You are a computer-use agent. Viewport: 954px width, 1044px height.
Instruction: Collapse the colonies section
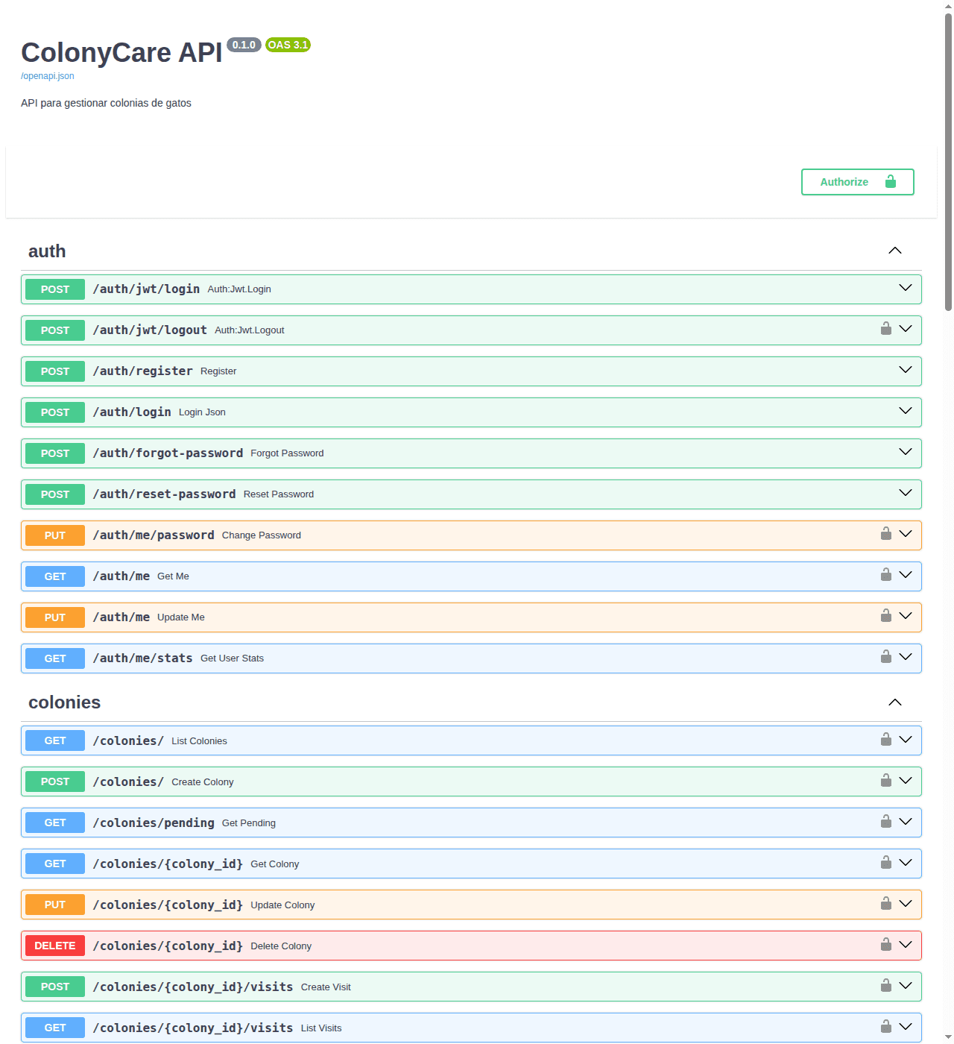tap(895, 702)
